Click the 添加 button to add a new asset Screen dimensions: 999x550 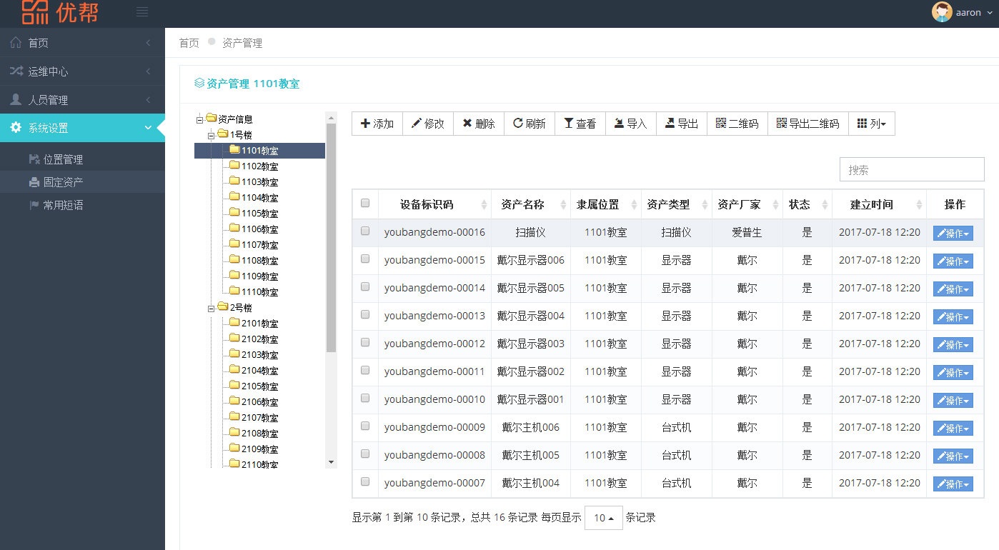point(377,123)
